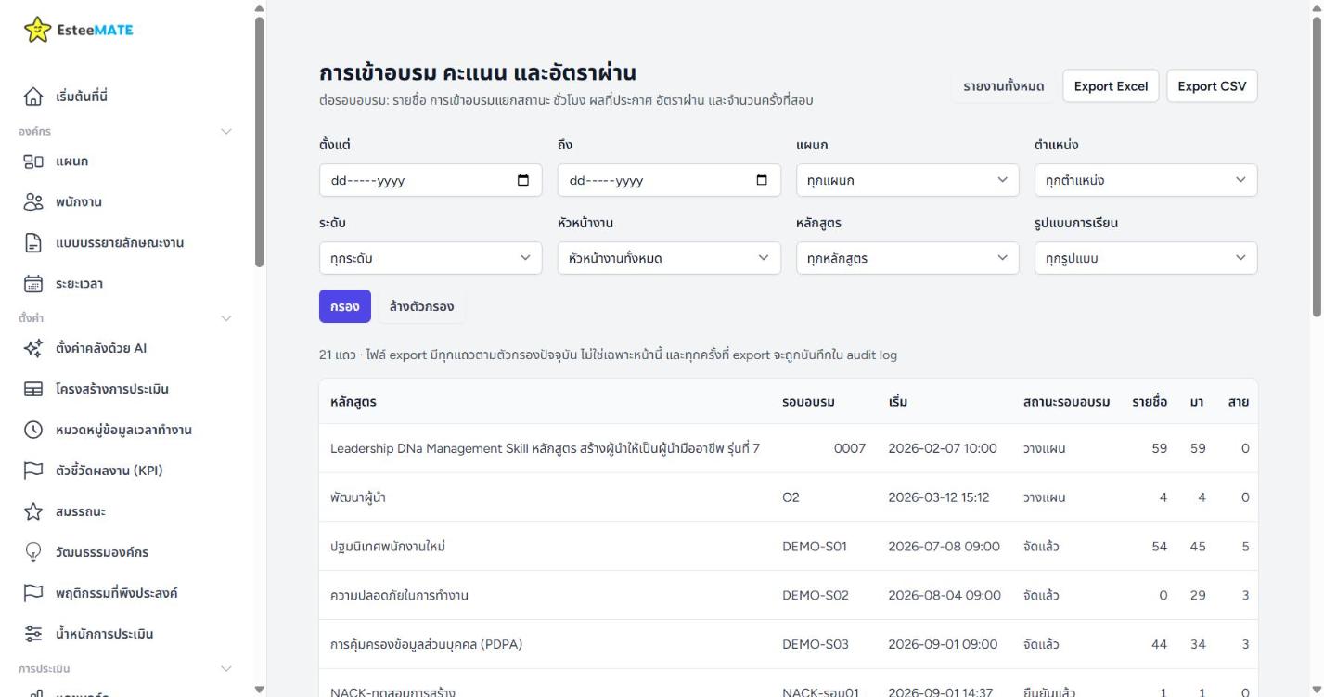Viewport: 1324px width, 697px height.
Task: Click the รายงานทั้งหมด button
Action: click(1004, 86)
